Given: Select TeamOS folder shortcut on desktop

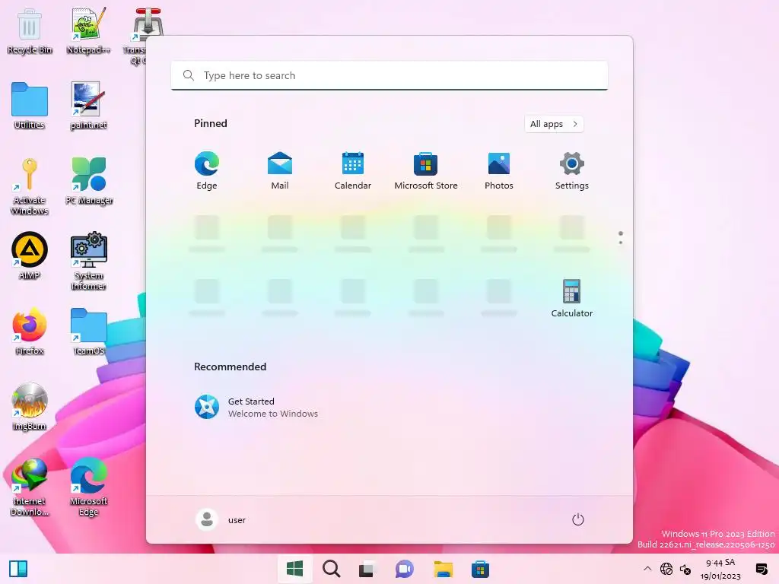Looking at the screenshot, I should [x=88, y=332].
